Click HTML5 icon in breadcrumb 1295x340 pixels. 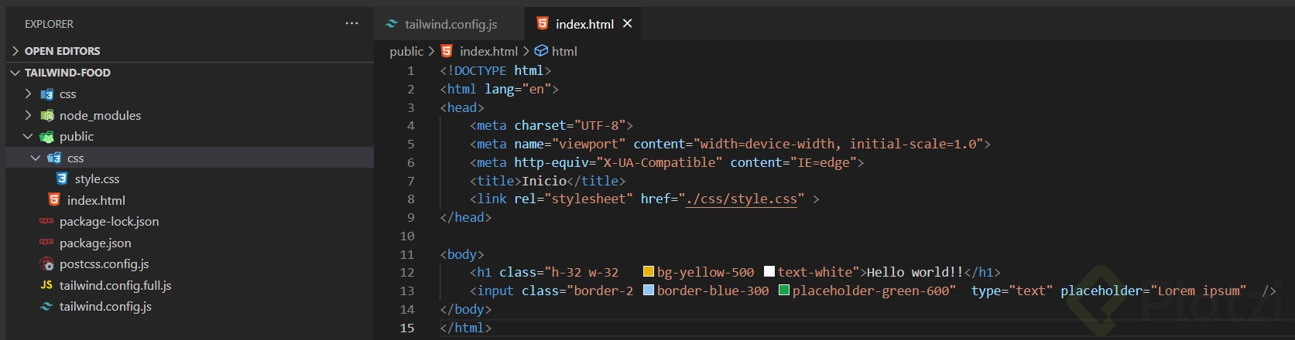click(447, 51)
